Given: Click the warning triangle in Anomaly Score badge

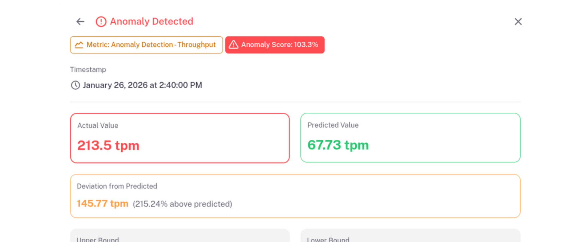Looking at the screenshot, I should 233,44.
